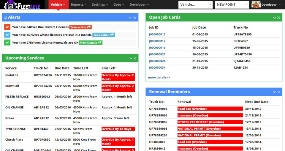This screenshot has height=151, width=285.
Task: Select the TYRE CHANGE service
Action: (15, 129)
